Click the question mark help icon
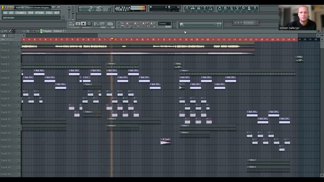The width and height of the screenshot is (324, 182). 255,9
